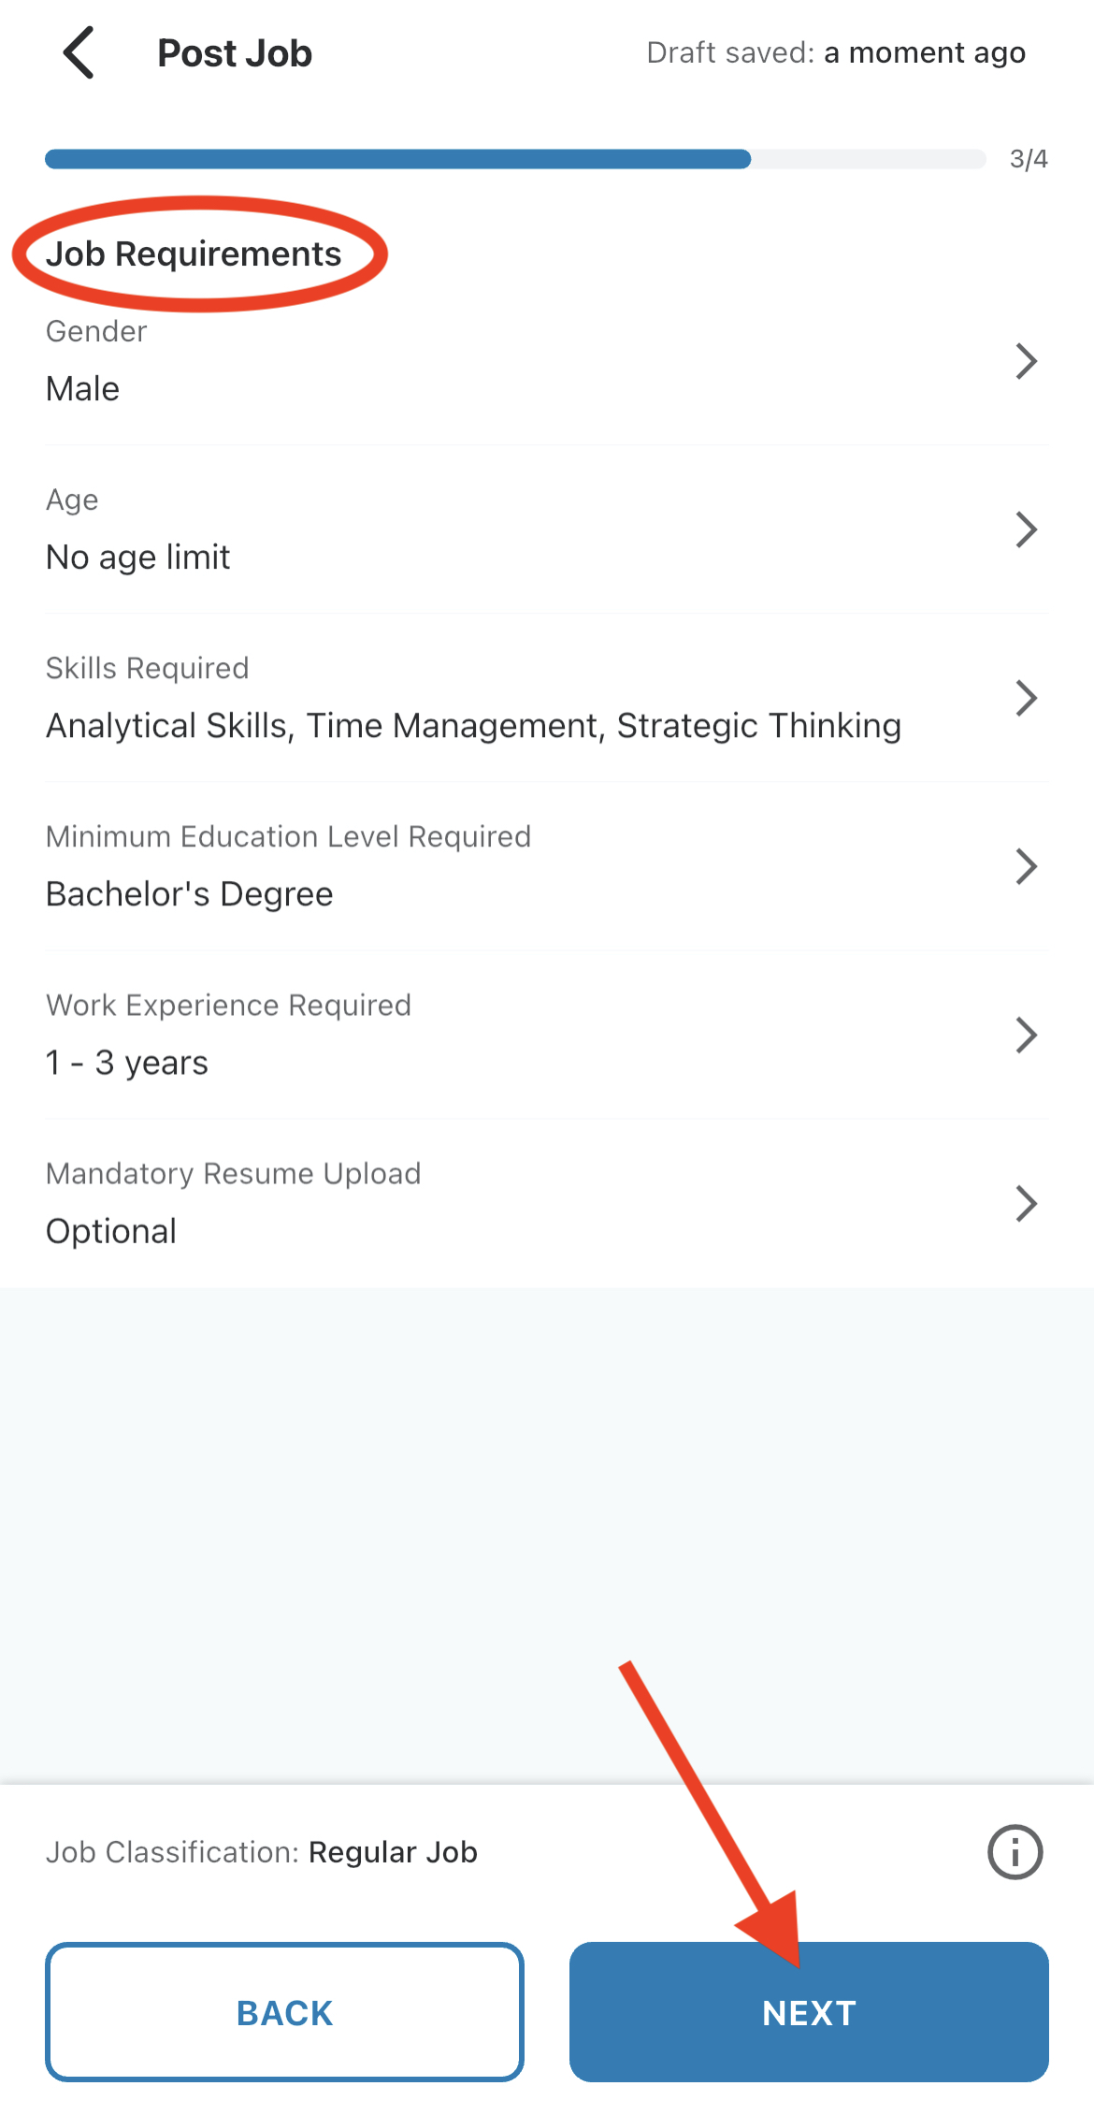Tap the Work Experience Required chevron

1026,1035
